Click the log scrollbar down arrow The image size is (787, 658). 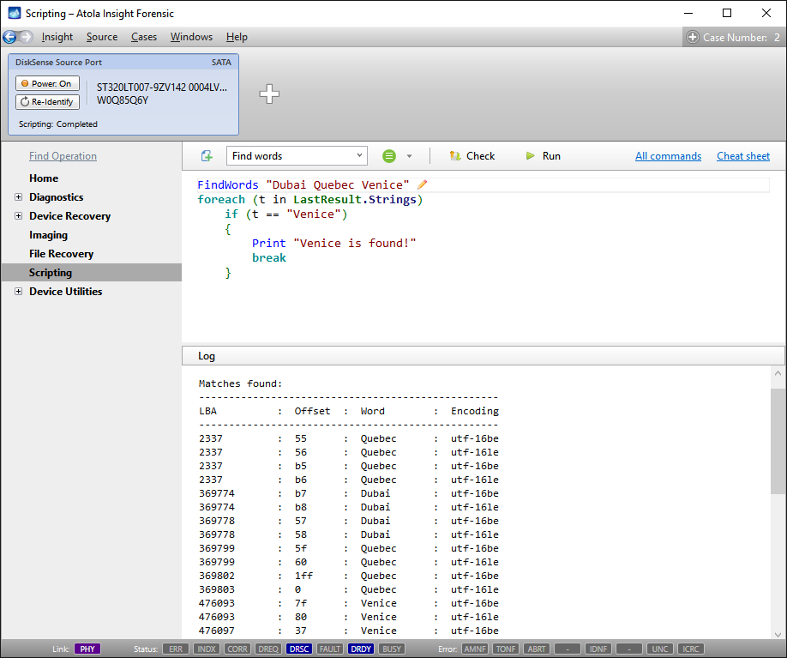778,634
